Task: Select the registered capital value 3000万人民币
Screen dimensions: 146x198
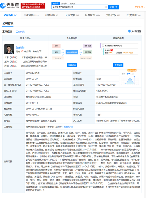Action: [x=33, y=73]
